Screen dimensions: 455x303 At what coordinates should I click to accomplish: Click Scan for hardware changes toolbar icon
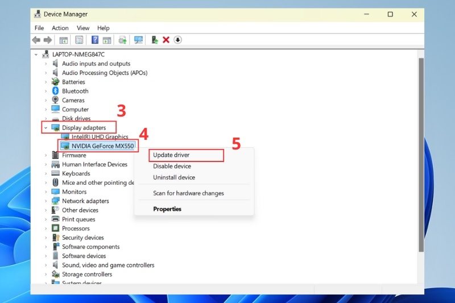[x=123, y=40]
